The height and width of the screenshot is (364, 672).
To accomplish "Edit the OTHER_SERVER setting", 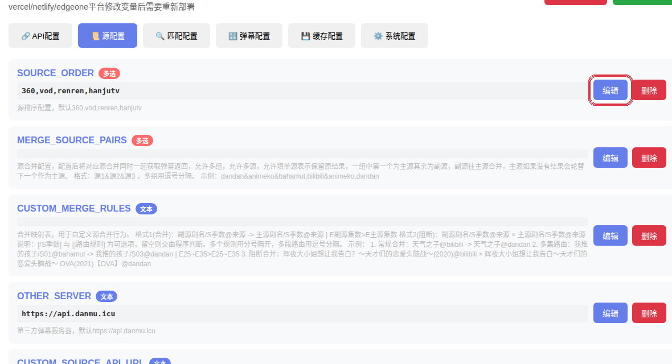I will 610,313.
